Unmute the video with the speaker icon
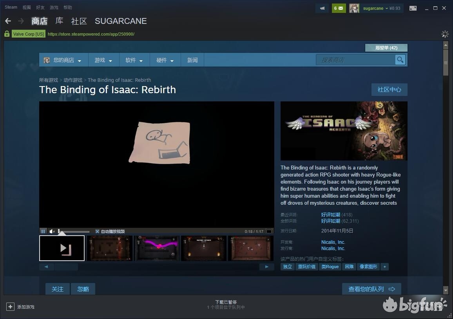Screen dimensions: 453x319 [x=52, y=231]
